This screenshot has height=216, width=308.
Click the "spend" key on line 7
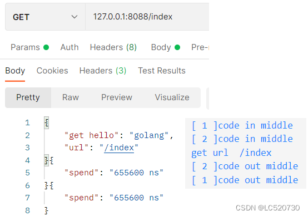[81, 198]
